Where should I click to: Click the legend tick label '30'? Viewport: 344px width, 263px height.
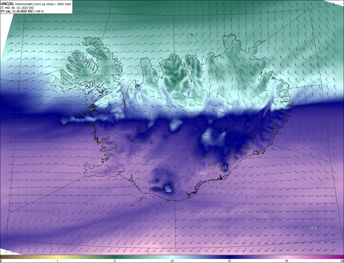pos(286,261)
